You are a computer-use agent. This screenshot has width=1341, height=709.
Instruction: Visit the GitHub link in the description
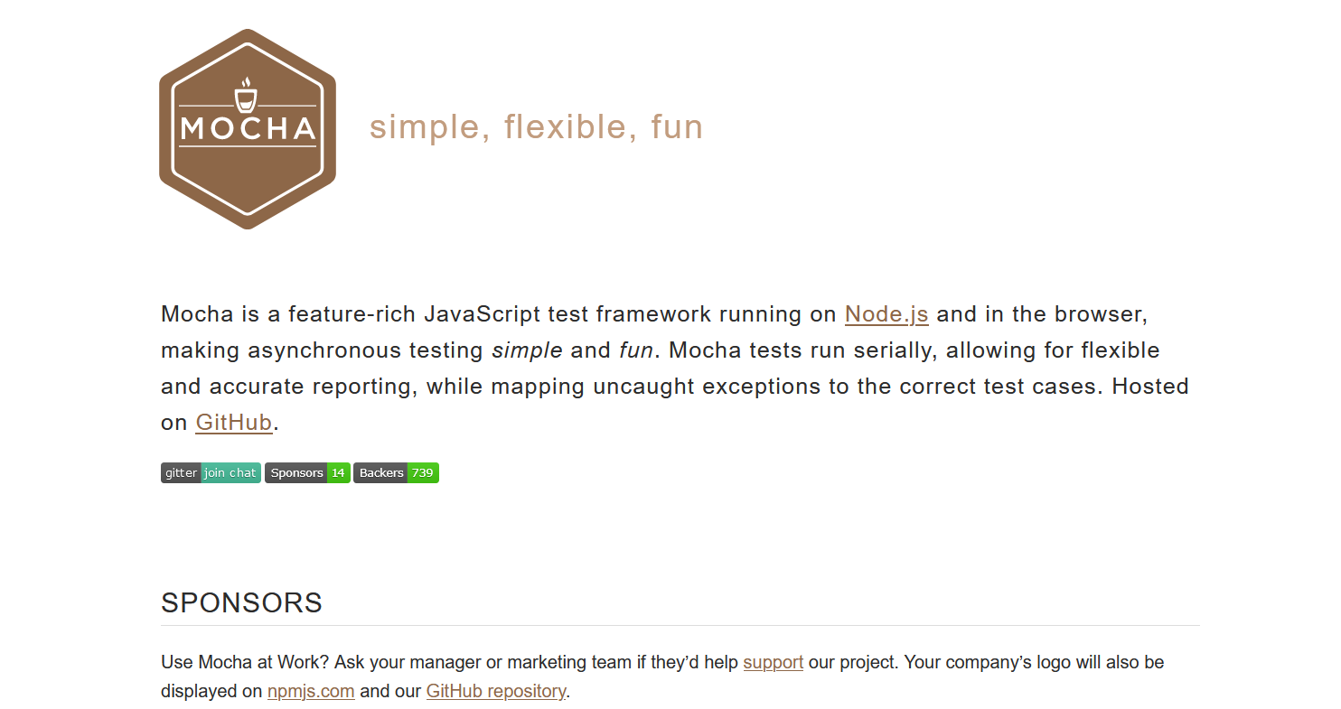click(233, 422)
